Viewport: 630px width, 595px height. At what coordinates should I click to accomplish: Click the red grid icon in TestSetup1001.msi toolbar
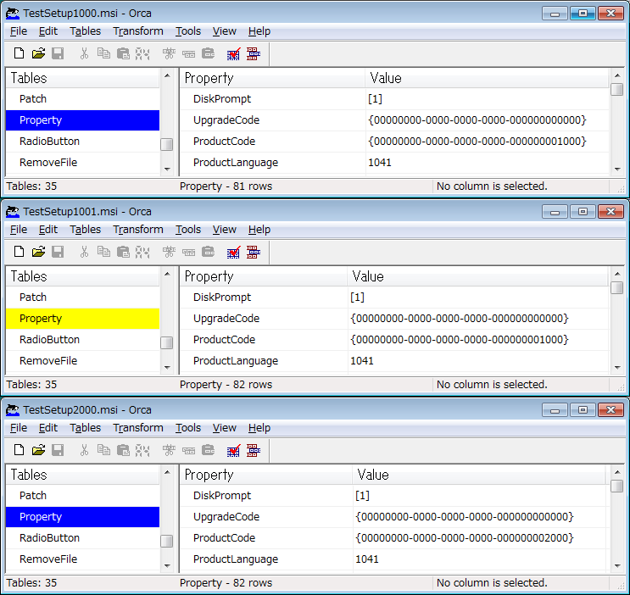point(253,252)
